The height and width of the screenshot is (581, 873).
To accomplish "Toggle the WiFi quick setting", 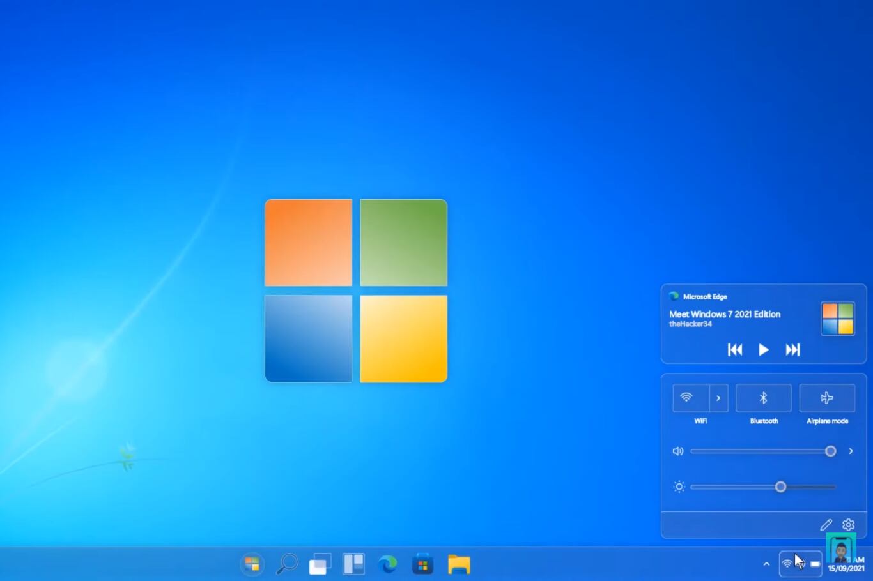I will 691,398.
